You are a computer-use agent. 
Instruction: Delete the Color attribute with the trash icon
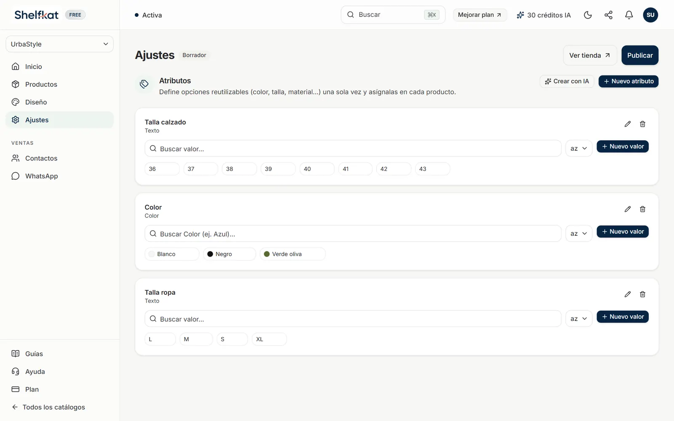(x=642, y=209)
